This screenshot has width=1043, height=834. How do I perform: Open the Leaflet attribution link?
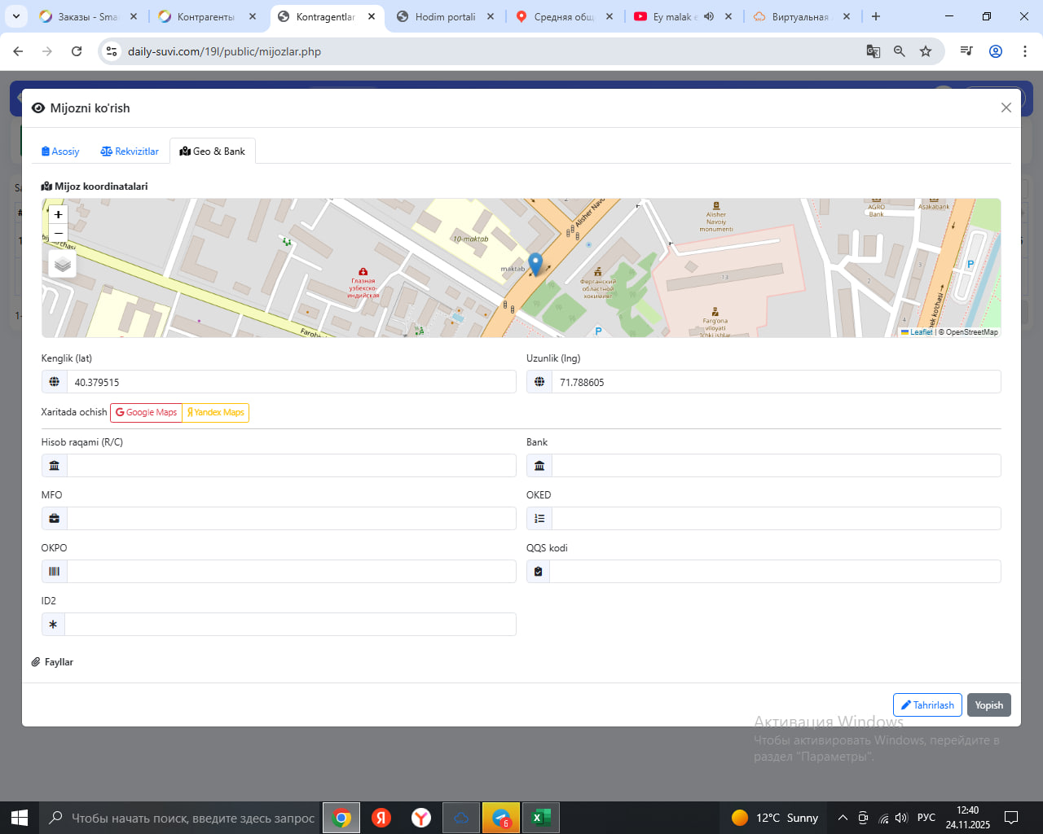(x=921, y=332)
